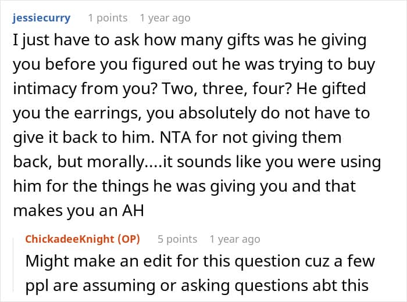Click the word 'gifted' in the third line

click(344, 89)
